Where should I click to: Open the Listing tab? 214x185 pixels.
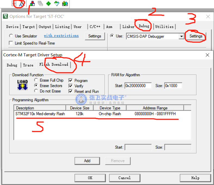[62, 27]
